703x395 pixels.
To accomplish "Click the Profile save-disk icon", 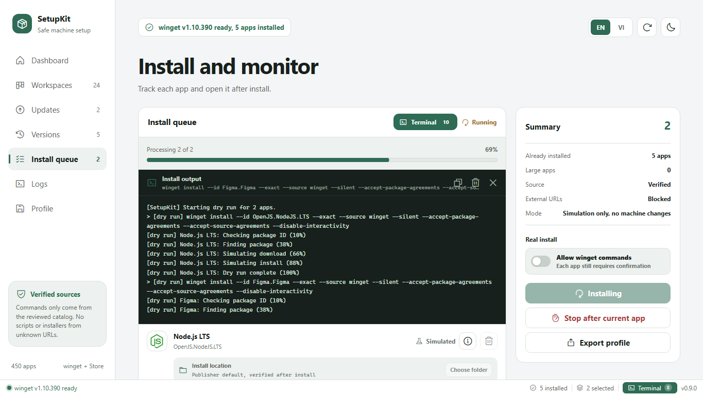I will pyautogui.click(x=20, y=209).
